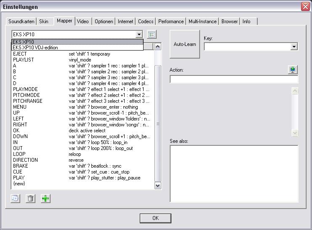Viewport: 312px width, 230px height.
Task: Click the mapping list scrollbar thumb
Action: coord(158,124)
